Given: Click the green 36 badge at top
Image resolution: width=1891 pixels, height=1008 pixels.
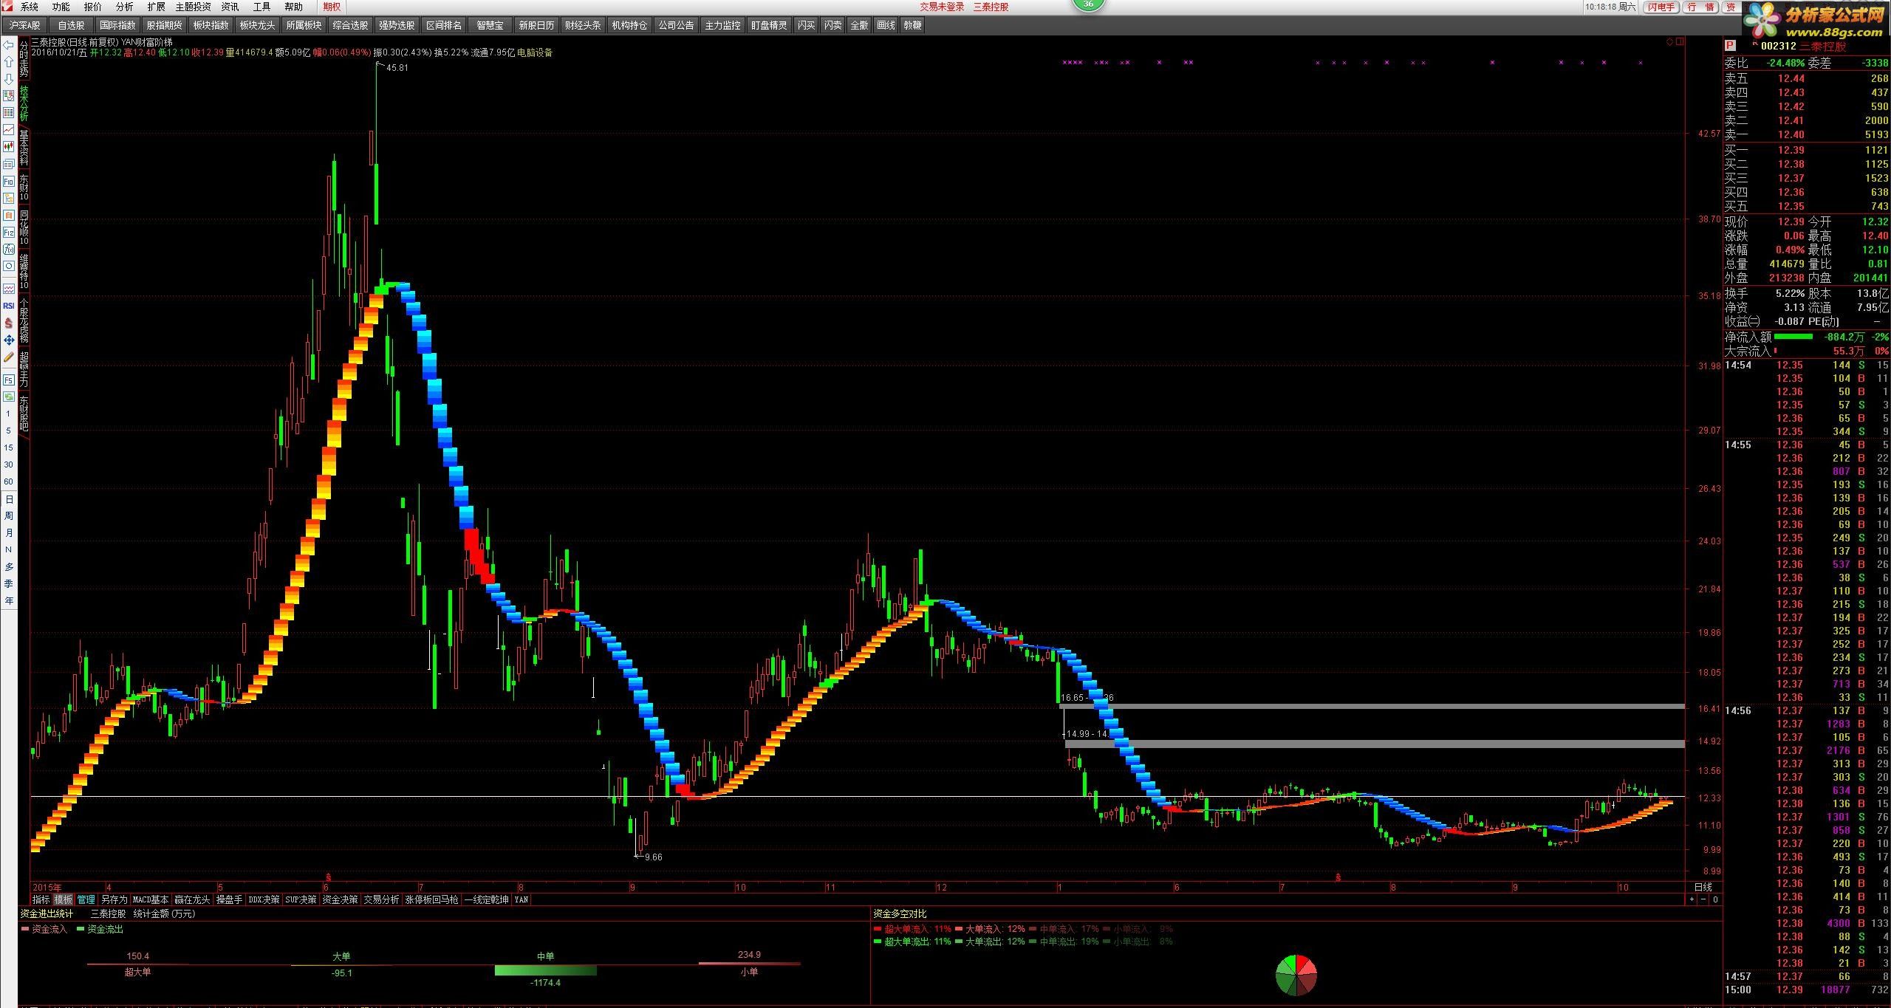Looking at the screenshot, I should pos(1088,4).
